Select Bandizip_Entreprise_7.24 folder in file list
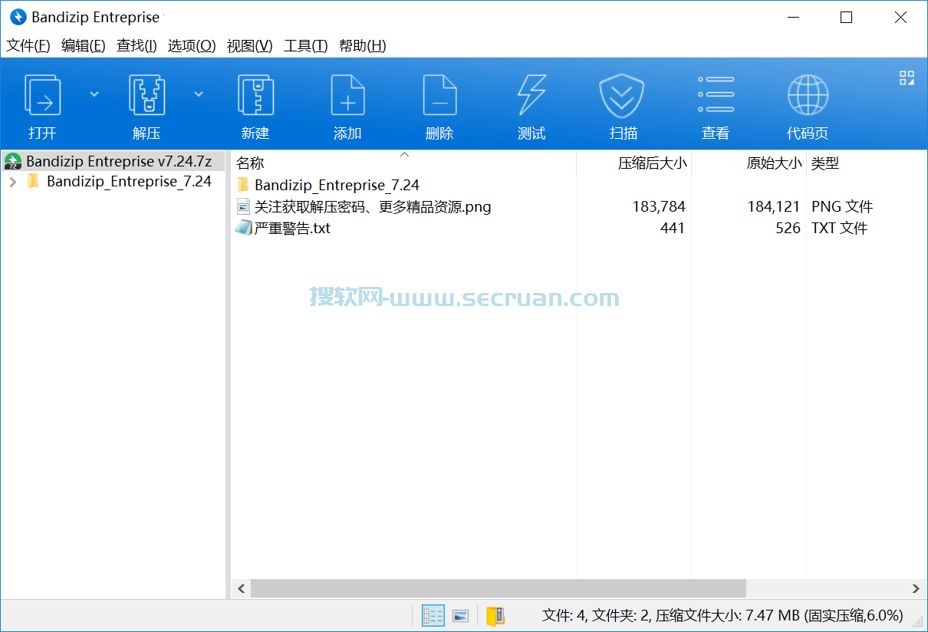Viewport: 928px width, 632px height. (x=337, y=185)
